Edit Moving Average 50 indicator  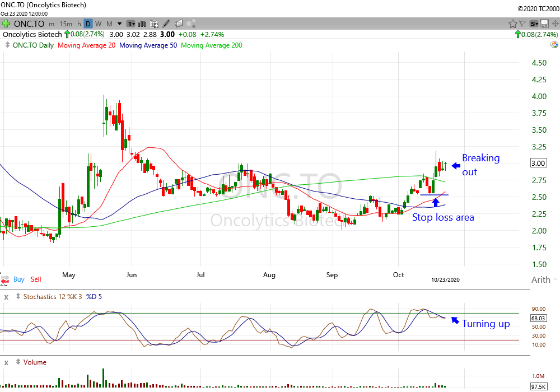(x=148, y=45)
